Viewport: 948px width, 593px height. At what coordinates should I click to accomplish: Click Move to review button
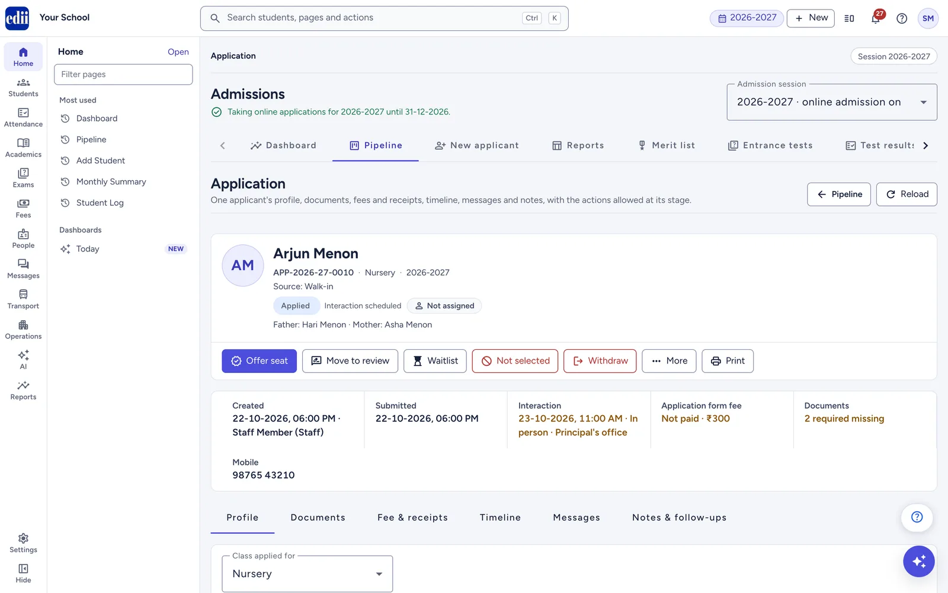350,361
